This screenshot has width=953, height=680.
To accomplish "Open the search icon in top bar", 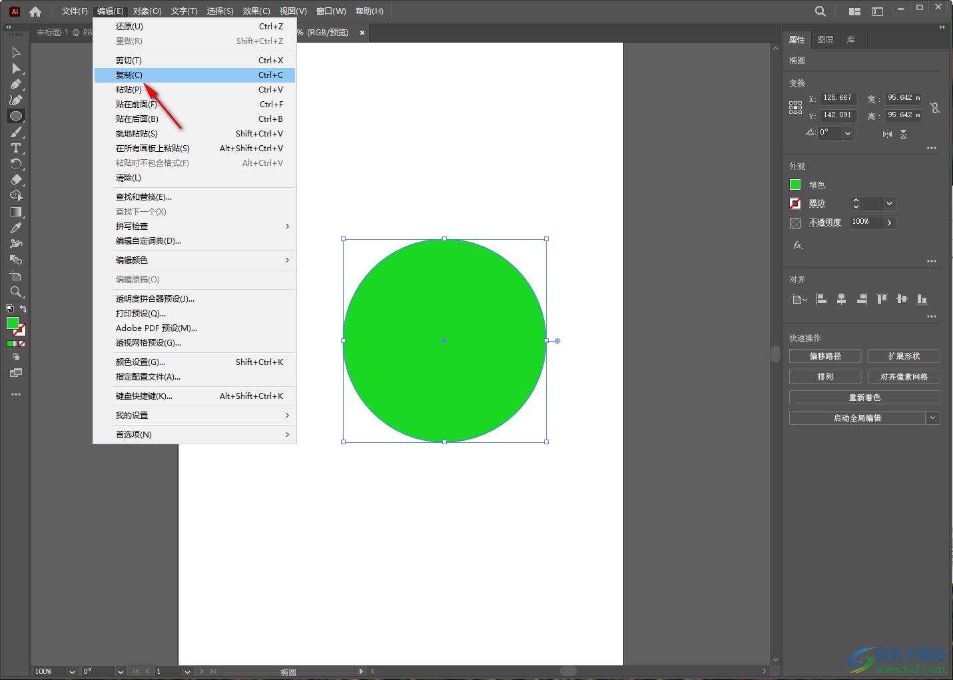I will coord(820,11).
